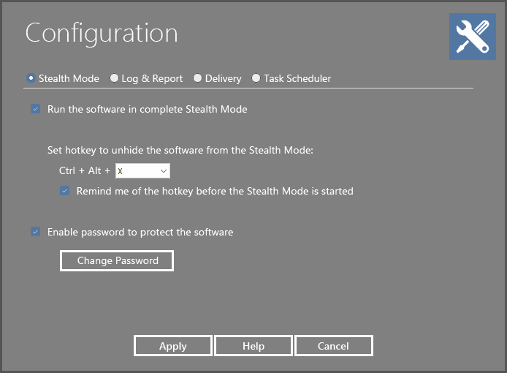Click 'Enable password to protect the software' text
507x373 pixels.
tap(140, 232)
